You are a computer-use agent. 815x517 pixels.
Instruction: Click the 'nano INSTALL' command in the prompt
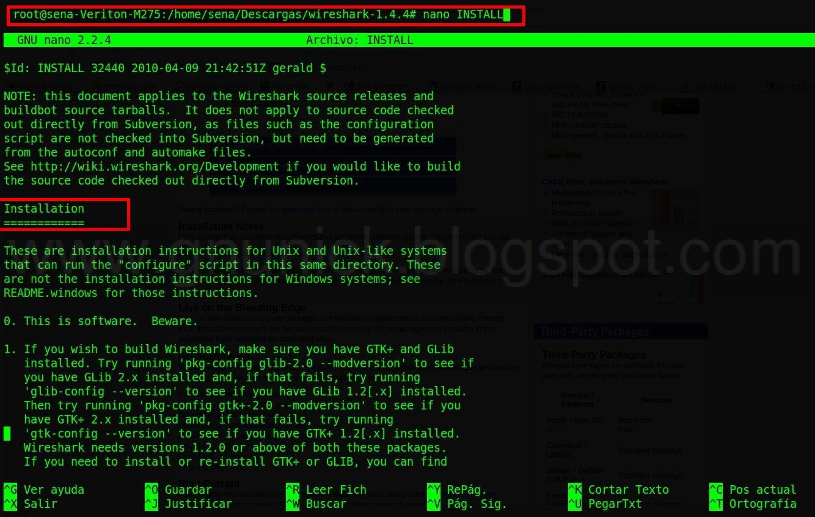click(462, 14)
